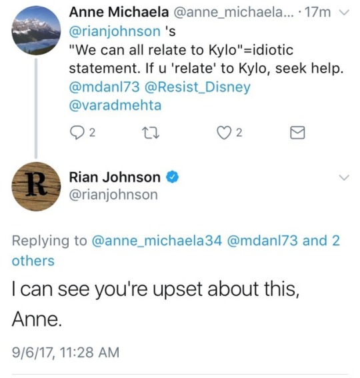Open the direct message envelope icon
This screenshot has width=360, height=378.
[297, 133]
